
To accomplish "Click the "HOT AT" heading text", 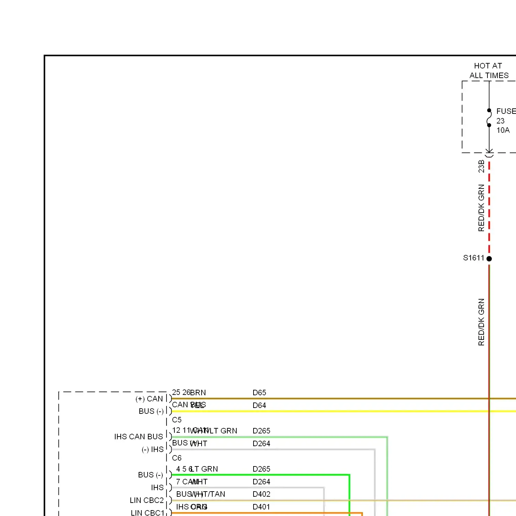I will point(488,66).
